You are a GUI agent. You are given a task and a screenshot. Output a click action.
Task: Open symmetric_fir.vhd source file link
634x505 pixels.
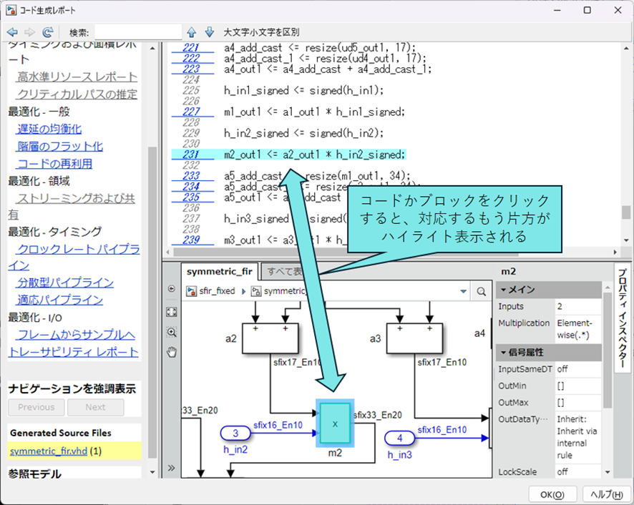pyautogui.click(x=45, y=451)
